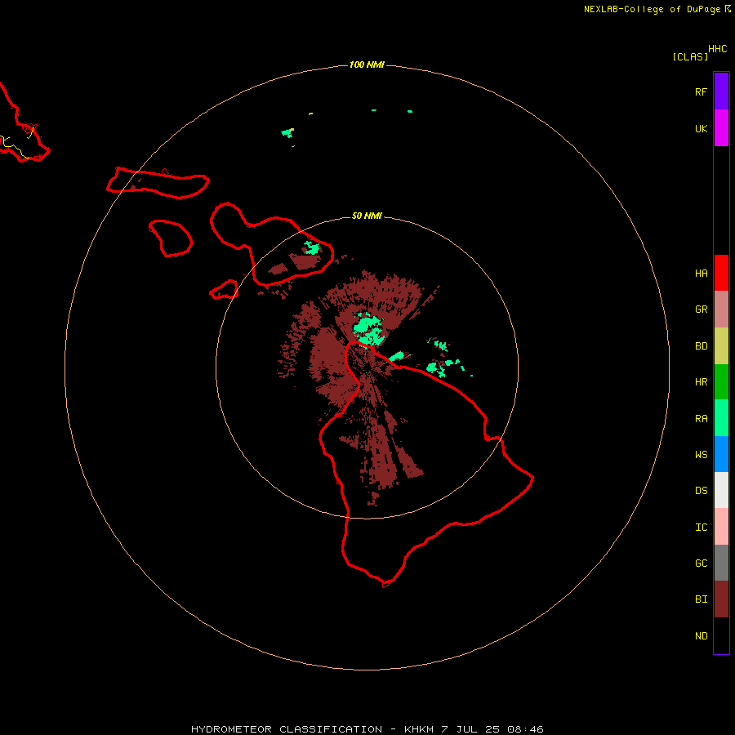735x735 pixels.
Task: Click the 100 NMI range ring label
Action: (367, 65)
